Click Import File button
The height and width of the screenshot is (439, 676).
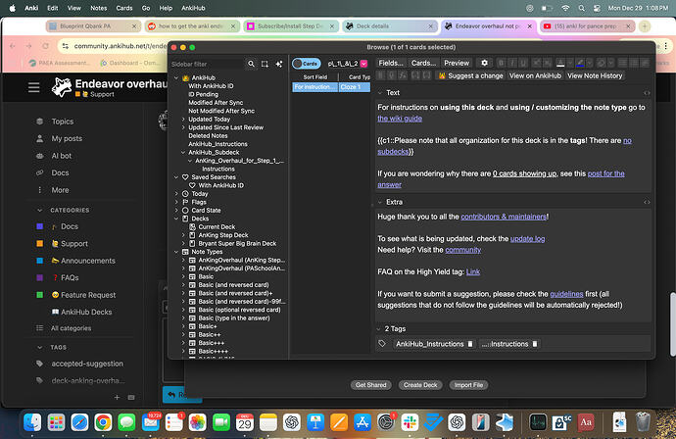pyautogui.click(x=468, y=385)
